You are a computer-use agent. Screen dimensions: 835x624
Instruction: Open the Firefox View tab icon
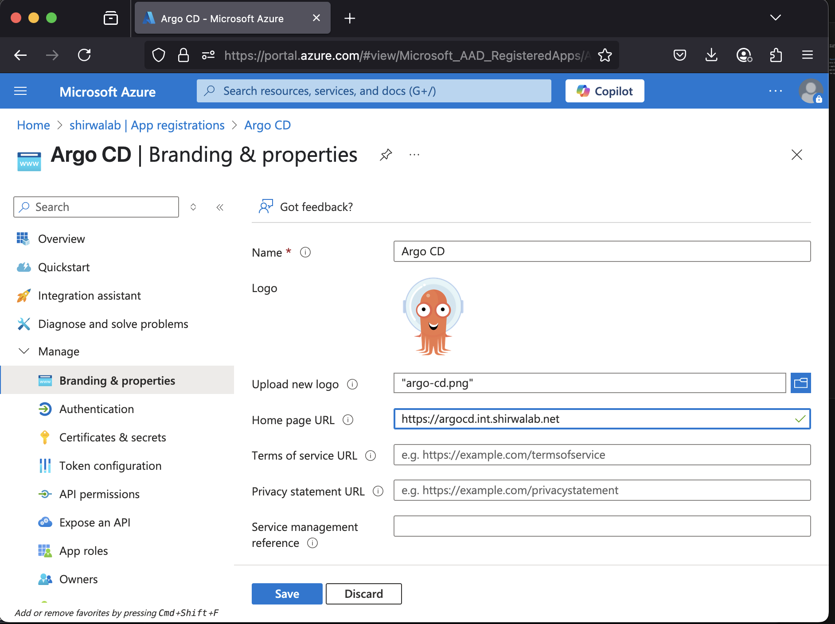(x=111, y=18)
